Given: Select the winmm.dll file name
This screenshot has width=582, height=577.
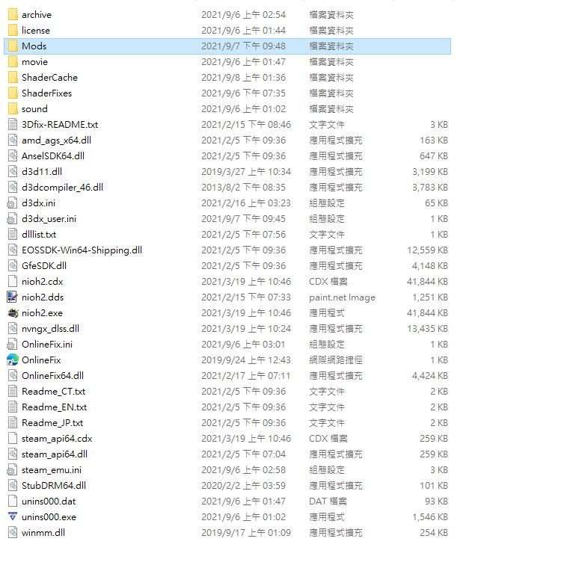Looking at the screenshot, I should 44,532.
